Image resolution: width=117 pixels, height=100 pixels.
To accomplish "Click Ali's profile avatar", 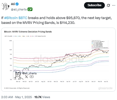I will (x=5, y=6).
